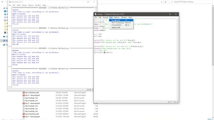
Task: Close the IDLE Shell window
Action: (94, 2)
